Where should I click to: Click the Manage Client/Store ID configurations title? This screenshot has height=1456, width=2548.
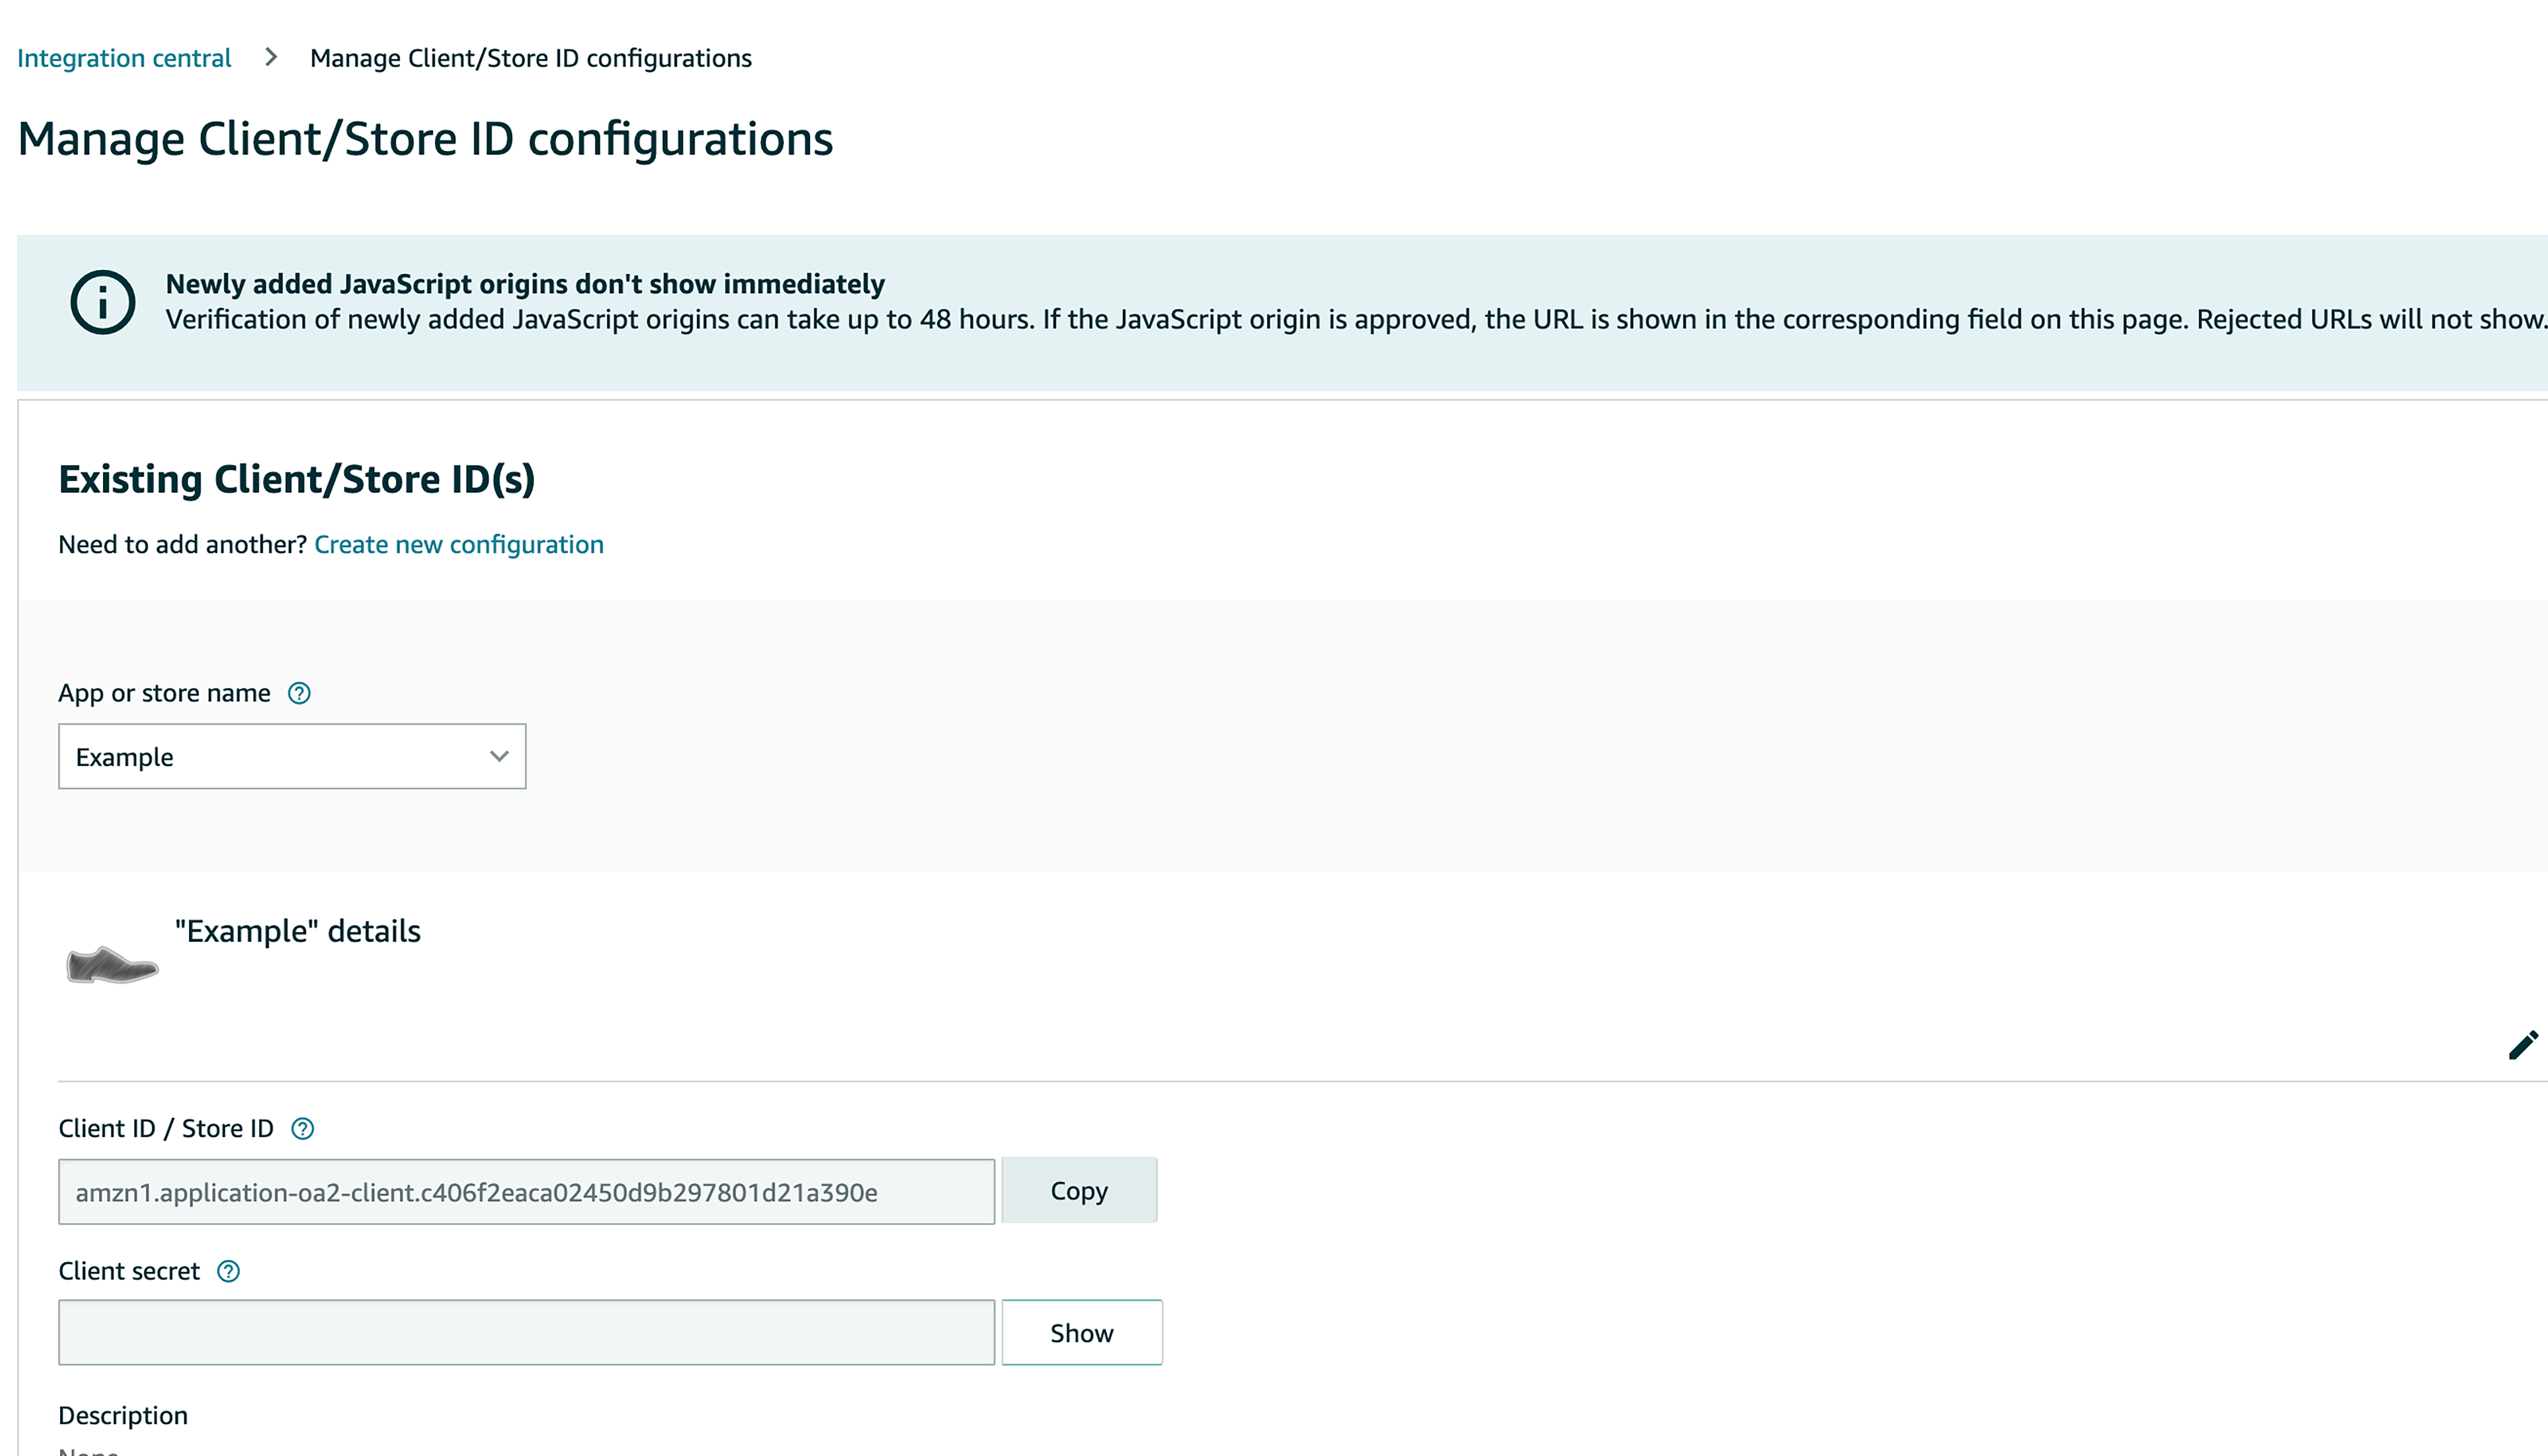tap(425, 138)
